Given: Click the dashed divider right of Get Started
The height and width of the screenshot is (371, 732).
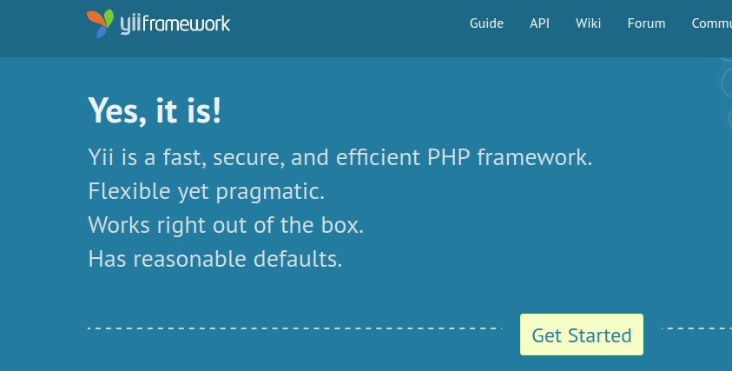Looking at the screenshot, I should pos(696,328).
